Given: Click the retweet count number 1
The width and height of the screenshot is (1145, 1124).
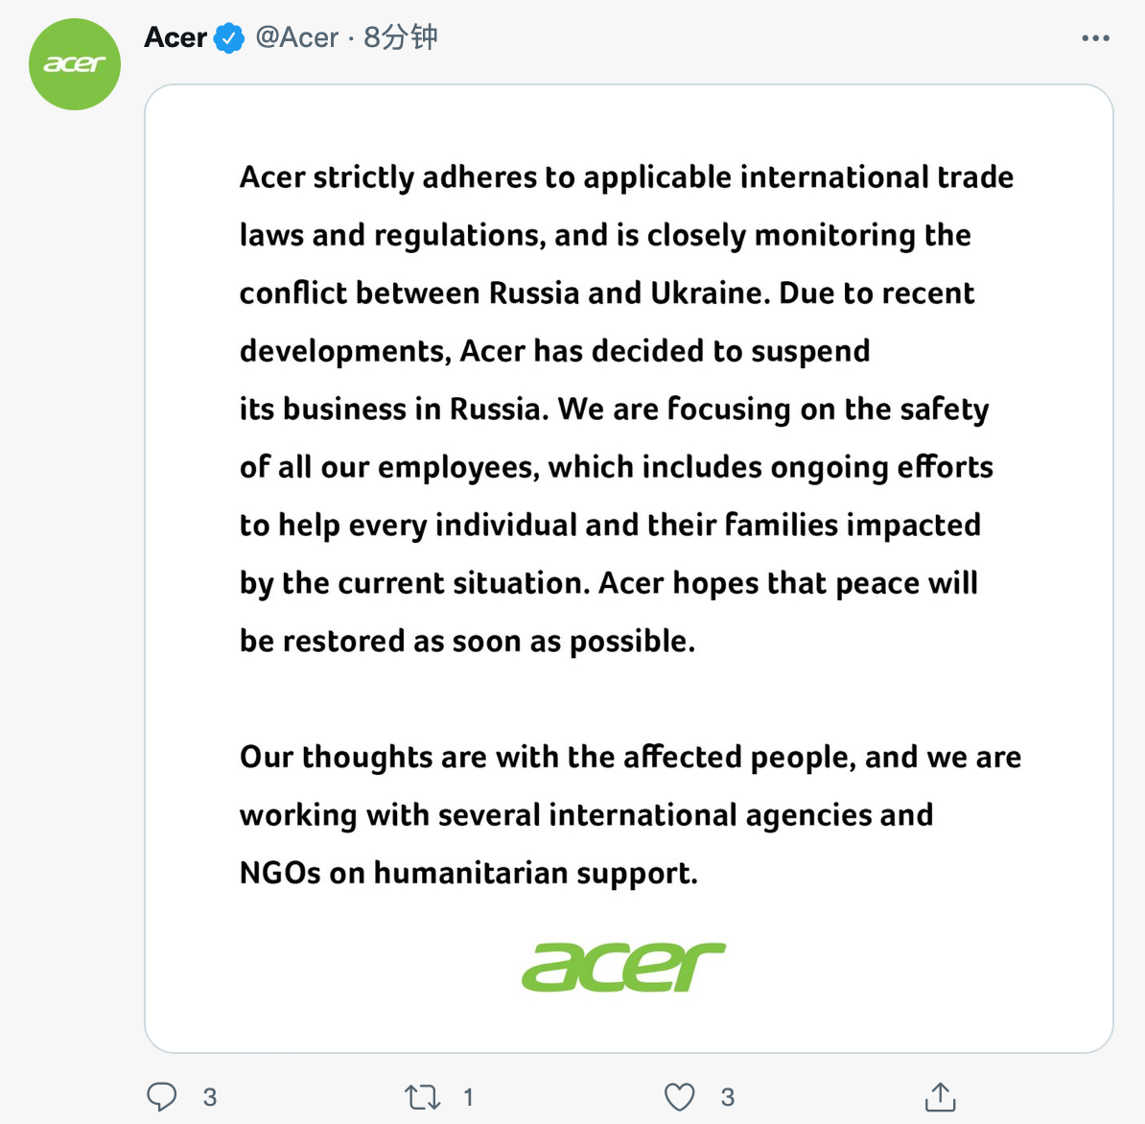Looking at the screenshot, I should click(468, 1097).
